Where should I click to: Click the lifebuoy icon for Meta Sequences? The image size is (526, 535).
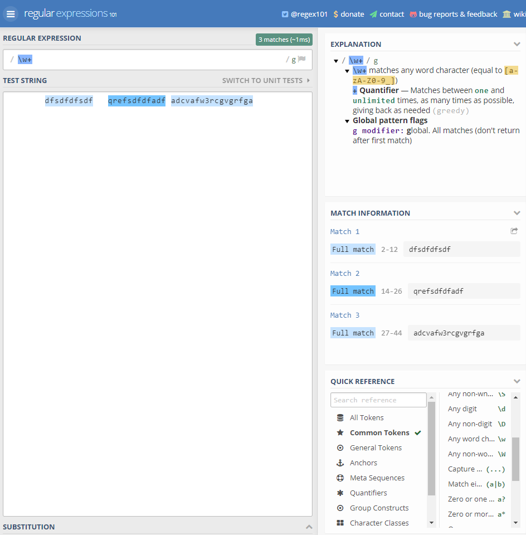[x=340, y=478]
